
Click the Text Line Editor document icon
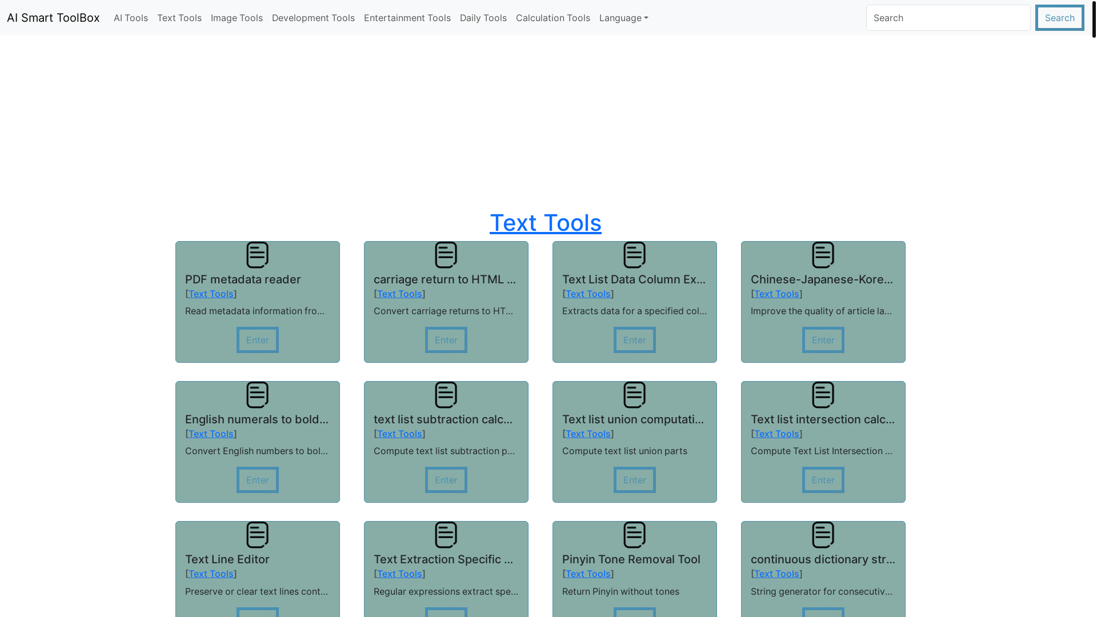pyautogui.click(x=257, y=535)
